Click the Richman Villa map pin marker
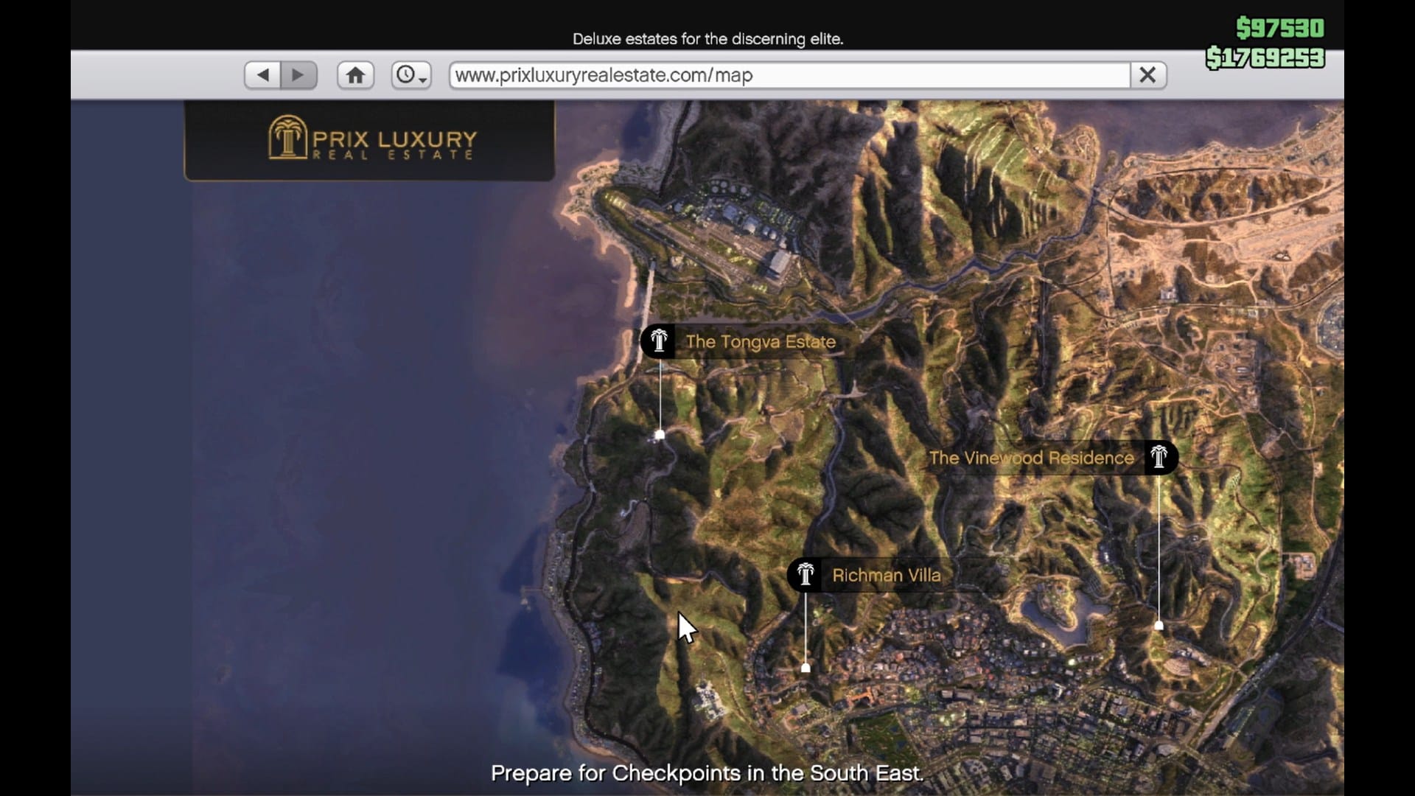The width and height of the screenshot is (1415, 796). [806, 668]
